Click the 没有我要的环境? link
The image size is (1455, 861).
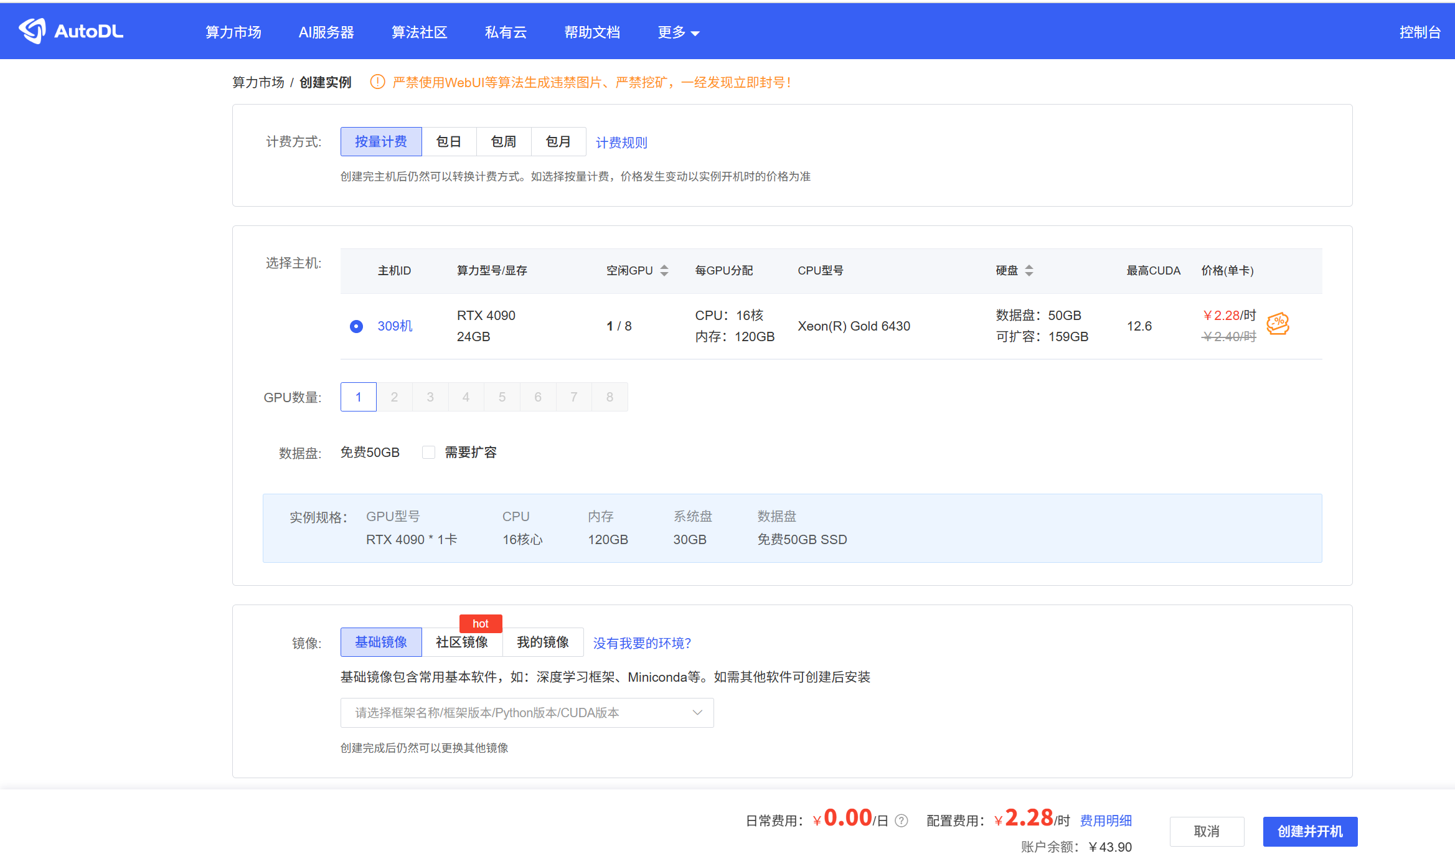642,643
